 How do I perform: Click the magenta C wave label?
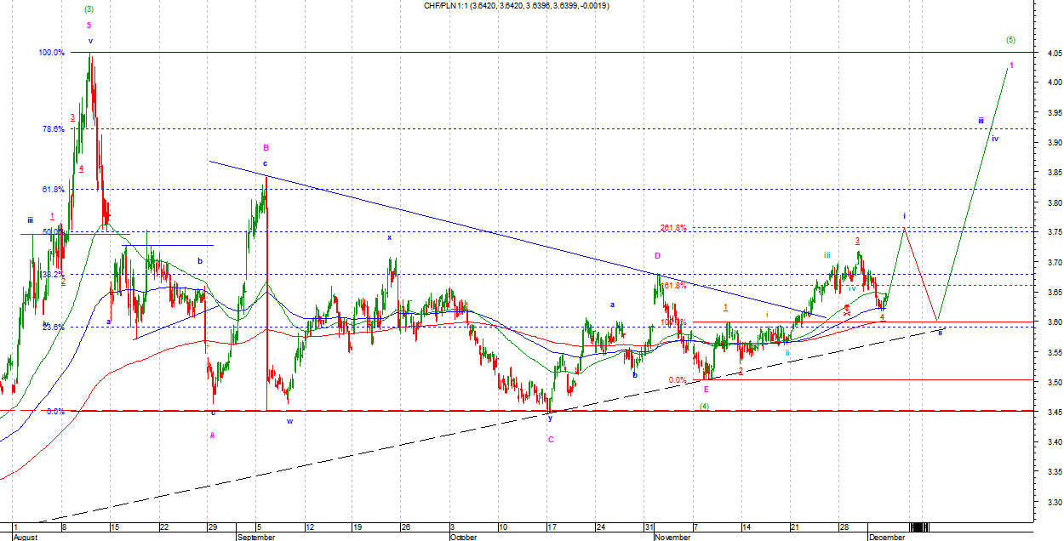coord(551,440)
